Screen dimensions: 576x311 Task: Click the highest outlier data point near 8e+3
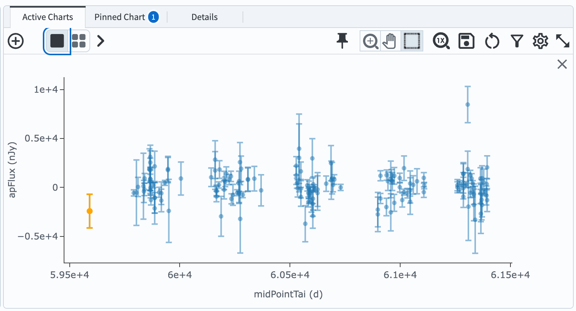pyautogui.click(x=468, y=105)
